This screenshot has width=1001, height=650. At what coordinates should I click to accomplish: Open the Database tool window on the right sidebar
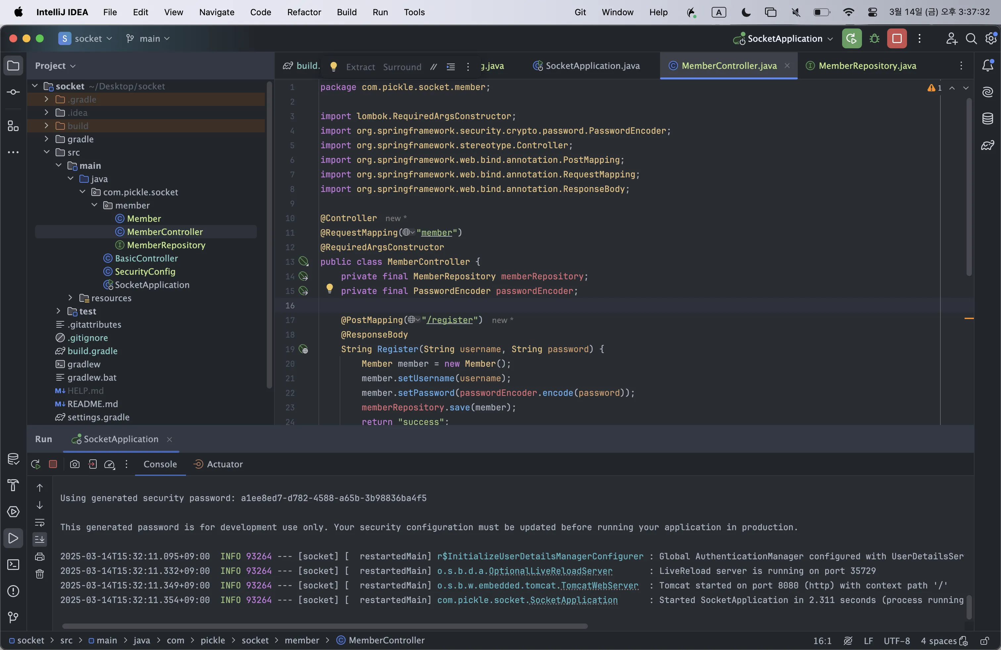(987, 118)
